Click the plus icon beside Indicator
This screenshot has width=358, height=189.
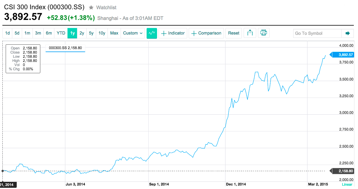pos(164,33)
